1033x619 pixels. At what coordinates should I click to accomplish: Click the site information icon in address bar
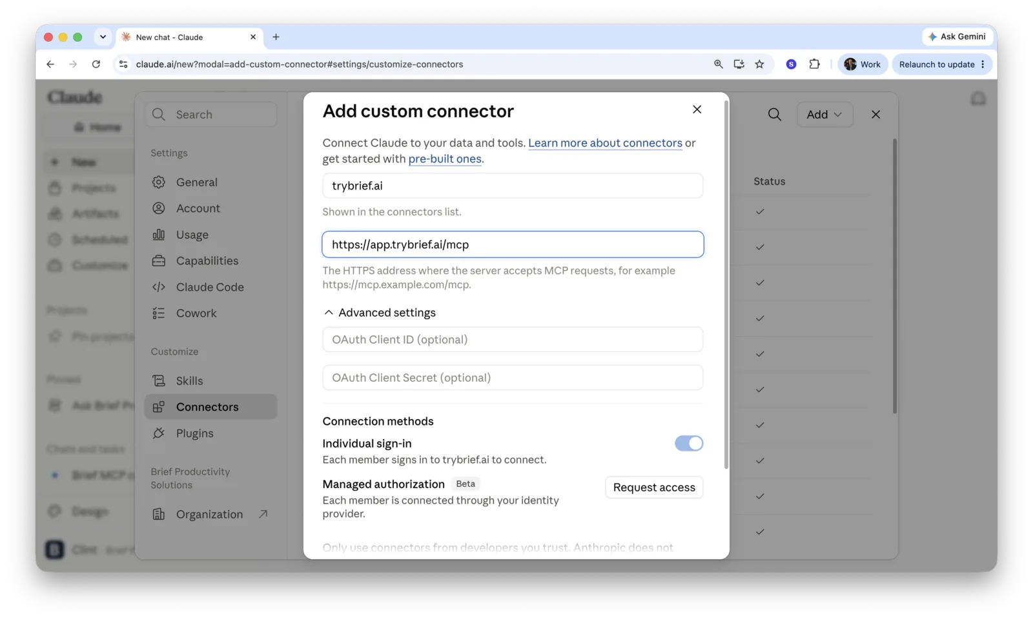(123, 64)
